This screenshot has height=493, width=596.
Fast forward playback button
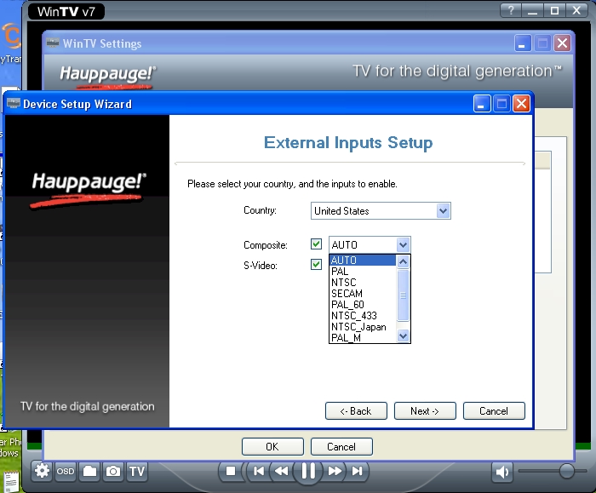[335, 472]
